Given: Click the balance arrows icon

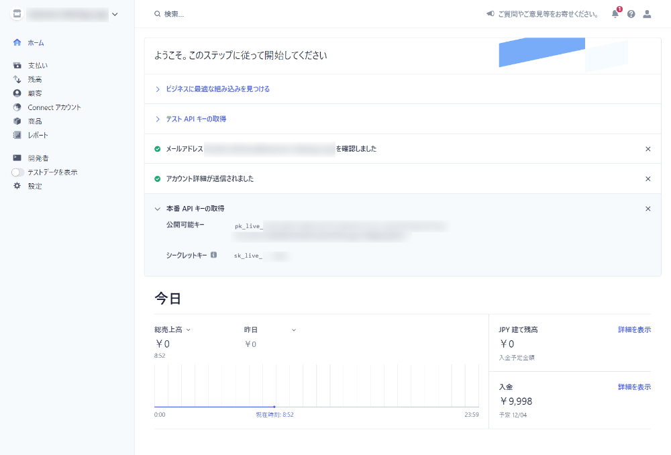Looking at the screenshot, I should 17,79.
